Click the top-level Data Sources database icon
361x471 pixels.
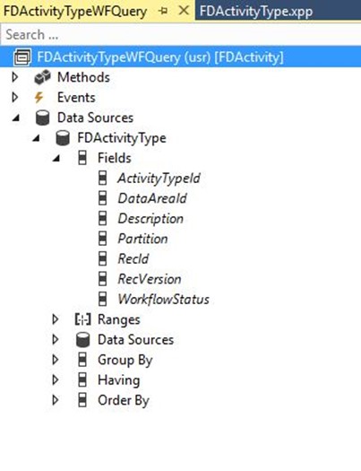42,118
